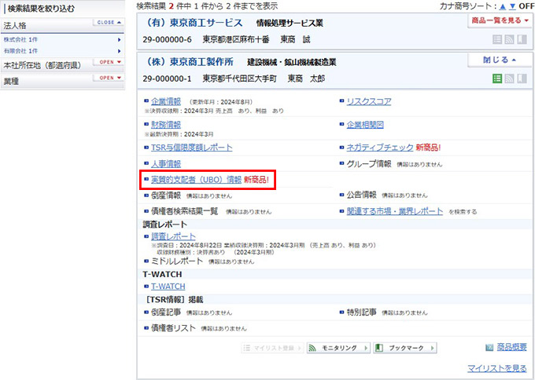Screen dimensions: 535x380
Task: Open the T-WATCH link
Action: [168, 287]
